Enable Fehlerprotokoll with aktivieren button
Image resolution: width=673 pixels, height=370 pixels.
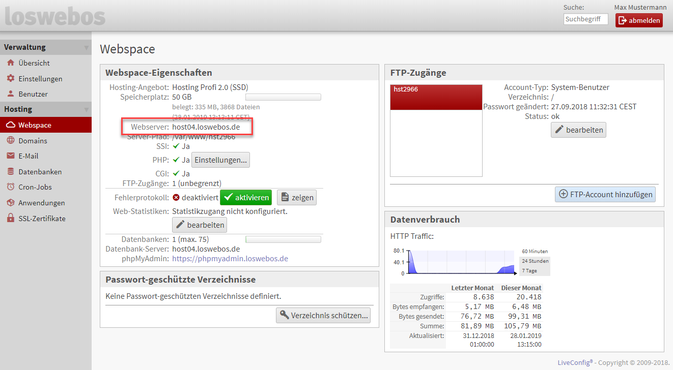[246, 197]
